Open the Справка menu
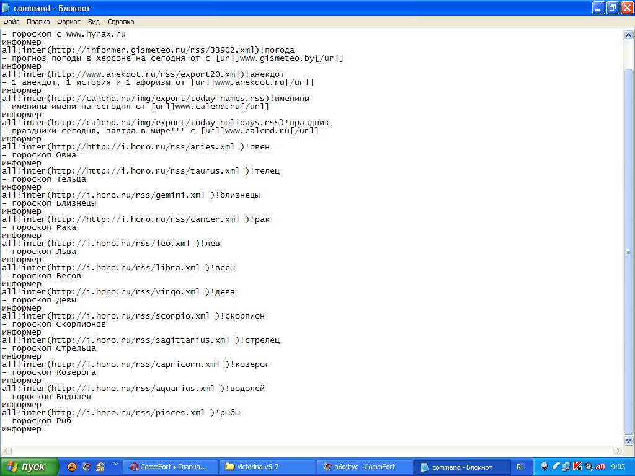This screenshot has width=635, height=476. [x=120, y=22]
